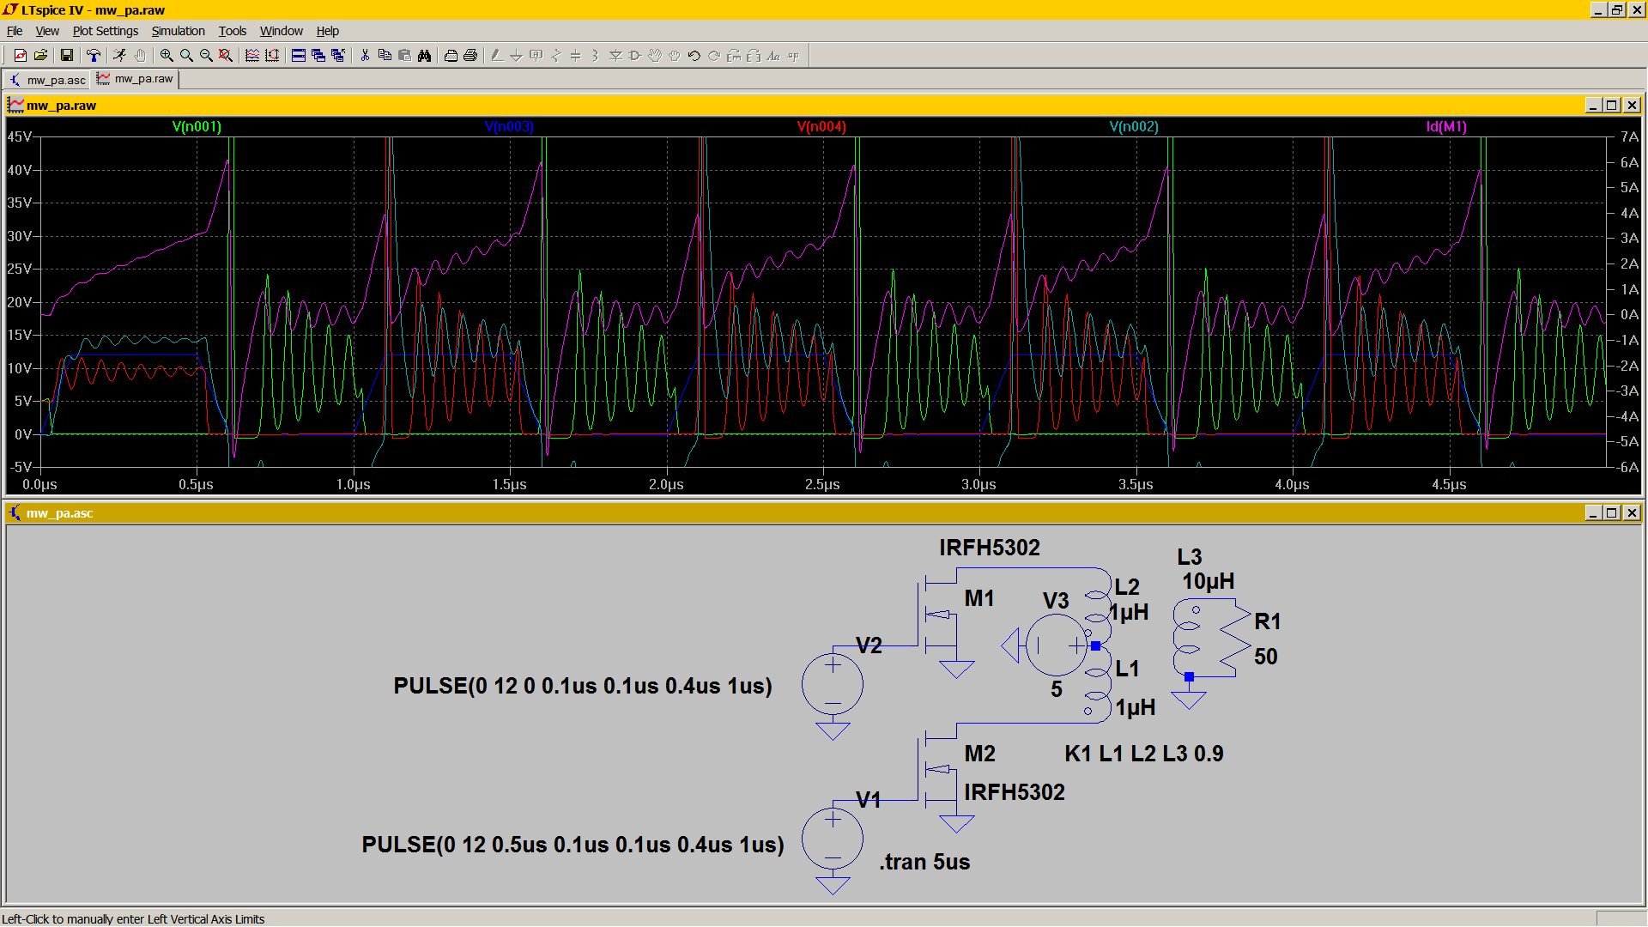Click the Id(M1) magenta trace label
Viewport: 1648px width, 927px height.
point(1446,127)
